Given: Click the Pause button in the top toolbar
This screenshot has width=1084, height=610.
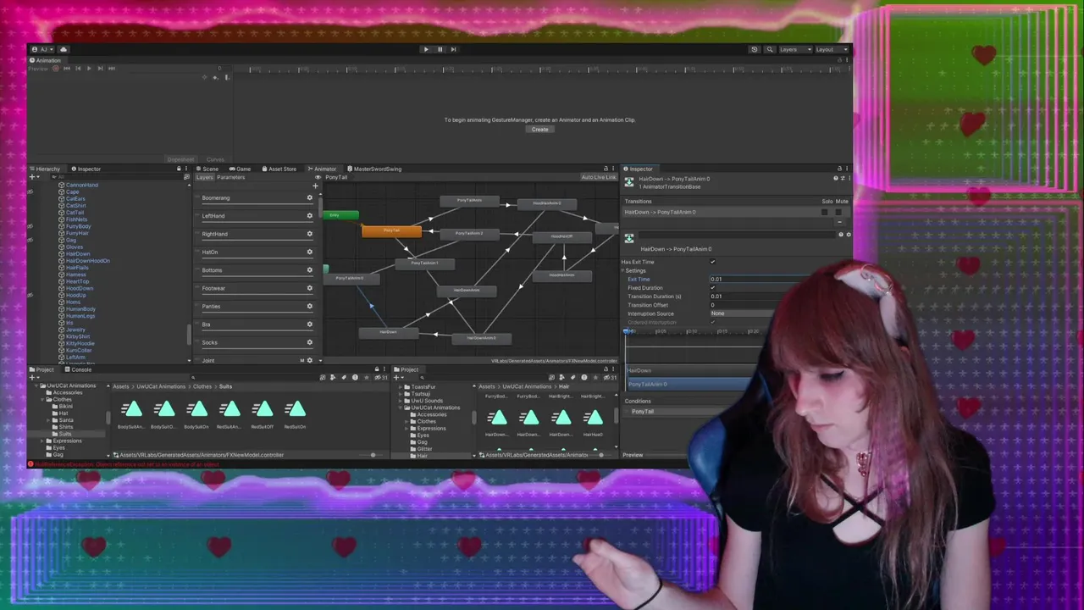Looking at the screenshot, I should [440, 49].
